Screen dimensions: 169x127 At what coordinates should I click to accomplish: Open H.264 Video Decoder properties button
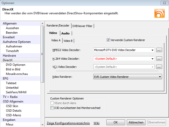(x=159, y=59)
